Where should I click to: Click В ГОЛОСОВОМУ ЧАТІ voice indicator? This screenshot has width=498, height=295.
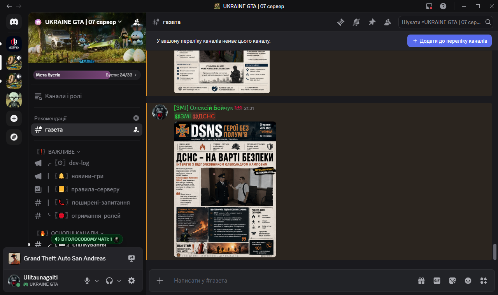[87, 239]
